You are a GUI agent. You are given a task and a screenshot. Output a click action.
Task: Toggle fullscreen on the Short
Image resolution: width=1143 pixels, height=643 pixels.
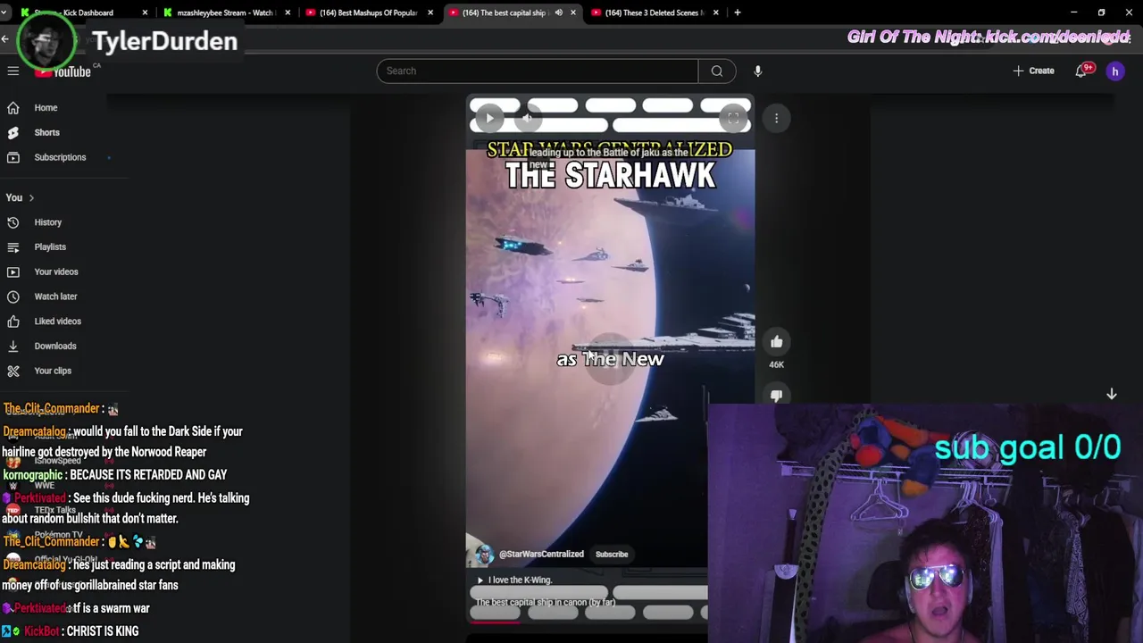(732, 118)
